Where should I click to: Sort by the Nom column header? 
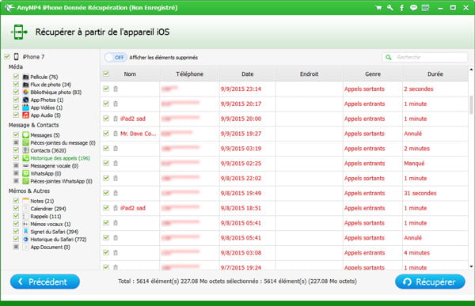tap(130, 74)
